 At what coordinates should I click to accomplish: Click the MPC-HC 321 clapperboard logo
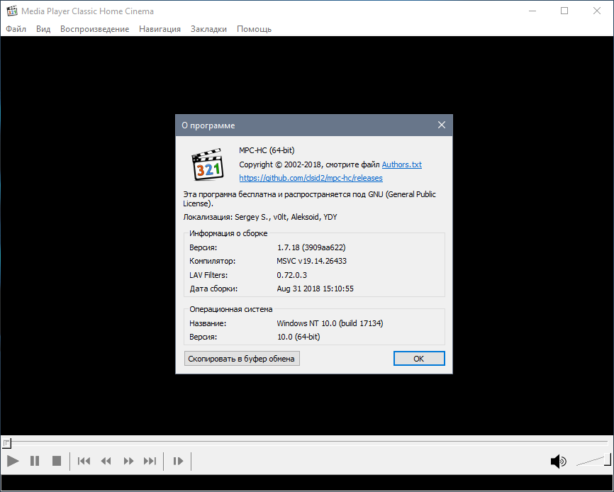(x=208, y=164)
